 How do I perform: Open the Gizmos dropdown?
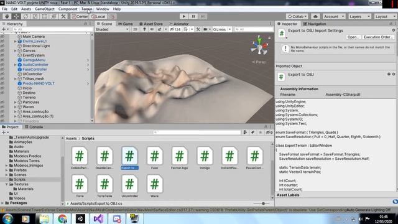click(x=222, y=29)
